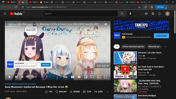Refresh the page

(x=16, y=7)
